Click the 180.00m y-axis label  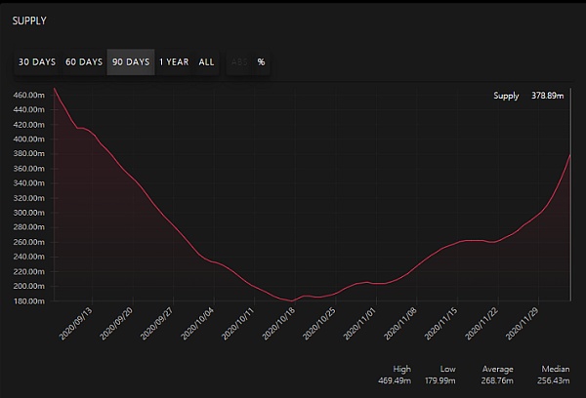[x=28, y=300]
